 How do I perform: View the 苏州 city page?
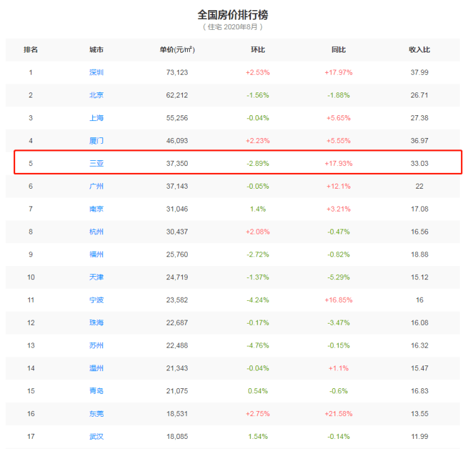pos(96,346)
